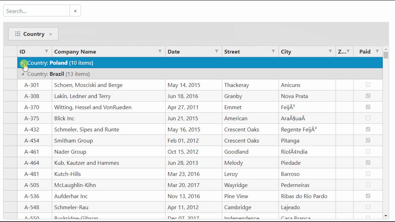Click the City column filter icon
Viewport: 395px width, 222px height.
(330, 51)
